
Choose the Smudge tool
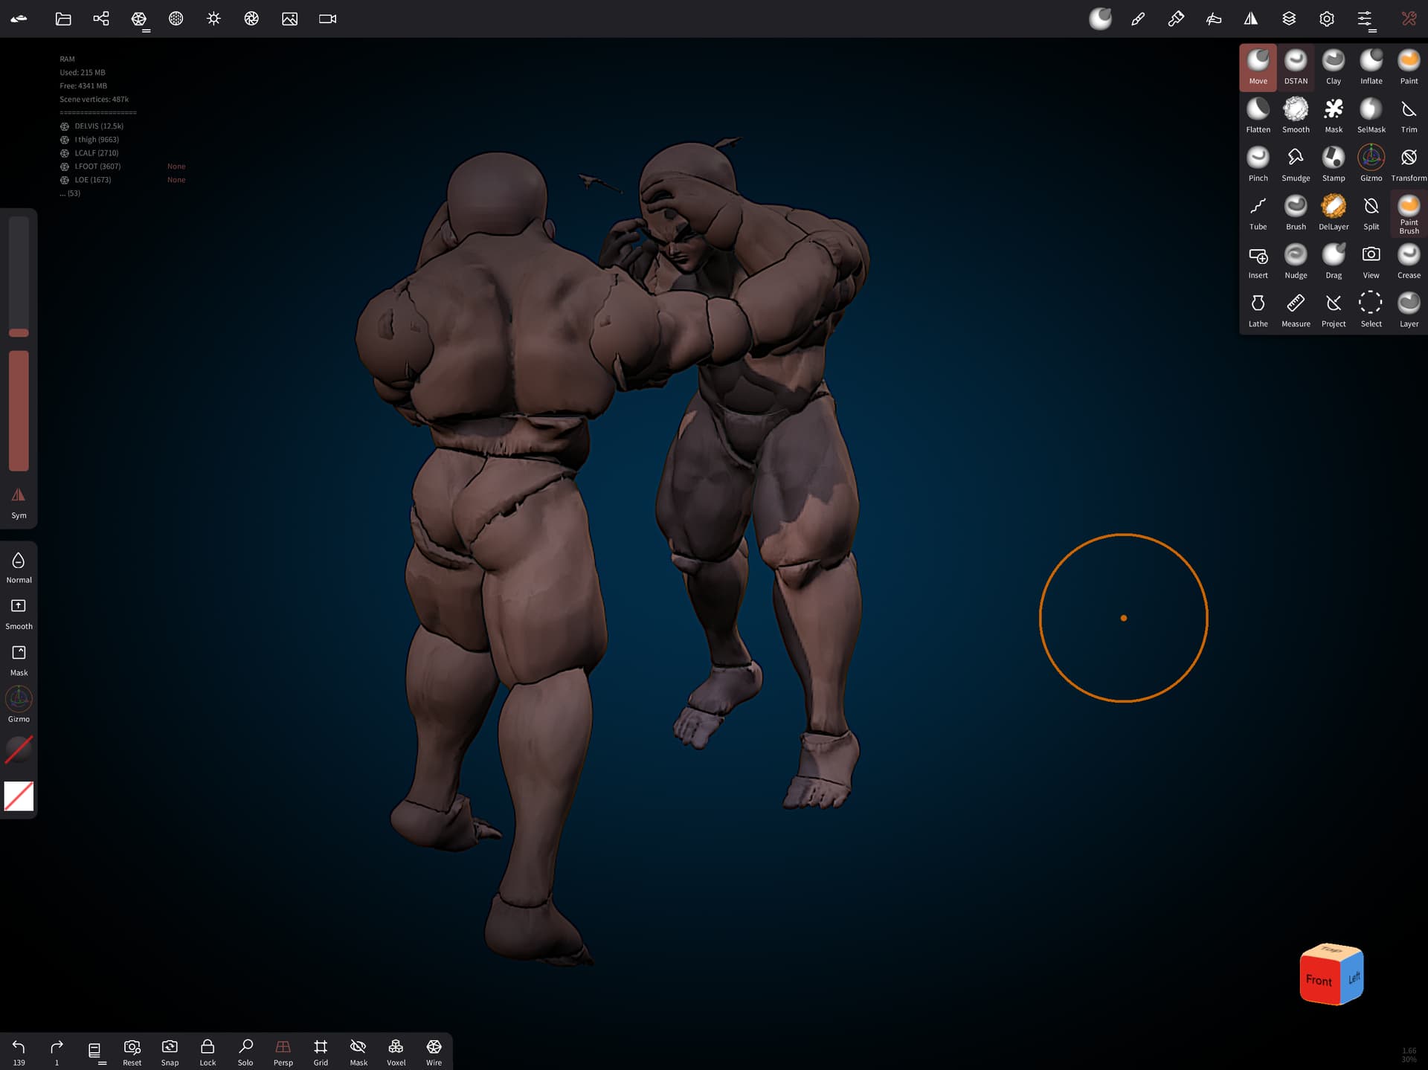click(x=1295, y=164)
